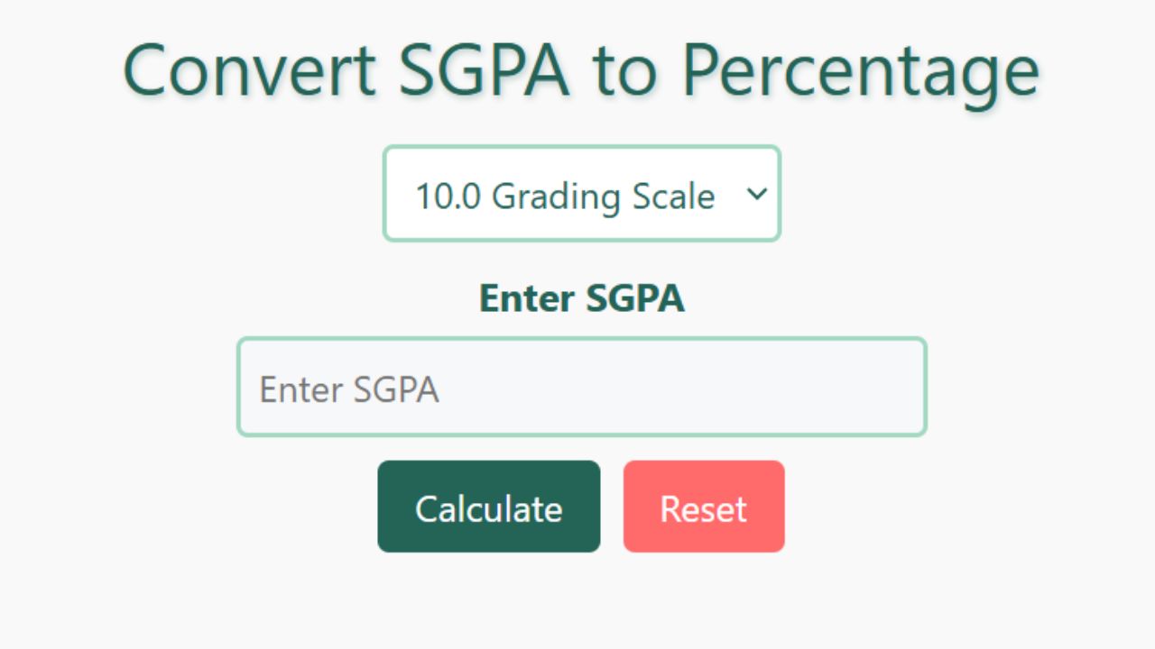1155x649 pixels.
Task: Click the red Reset clear button
Action: (704, 507)
